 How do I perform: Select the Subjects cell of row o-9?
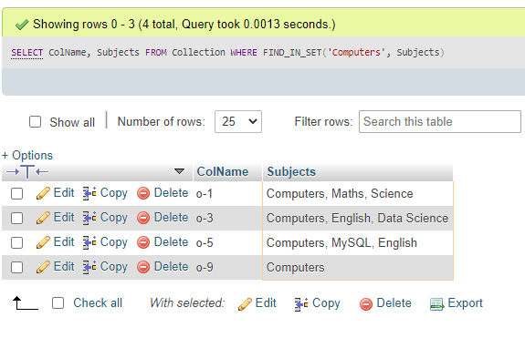pos(358,267)
